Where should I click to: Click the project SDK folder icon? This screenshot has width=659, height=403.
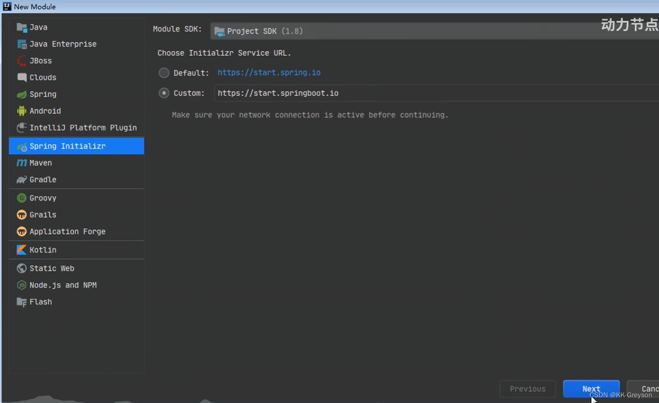click(x=219, y=31)
